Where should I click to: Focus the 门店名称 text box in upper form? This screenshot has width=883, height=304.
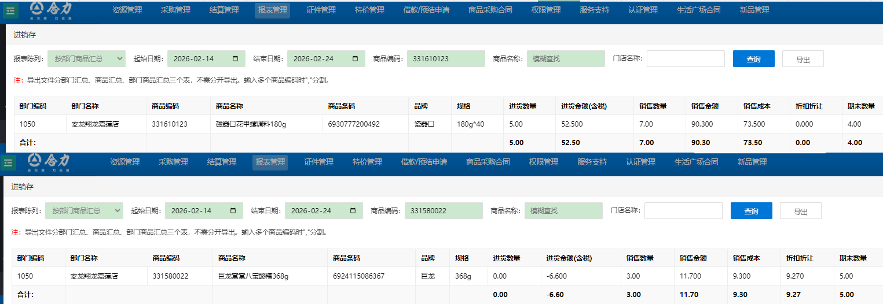point(686,59)
